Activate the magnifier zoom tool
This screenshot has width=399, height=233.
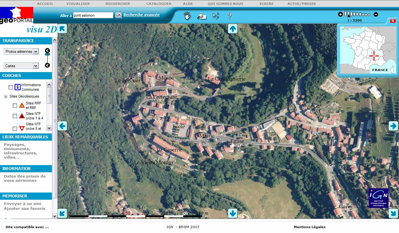coord(201,16)
